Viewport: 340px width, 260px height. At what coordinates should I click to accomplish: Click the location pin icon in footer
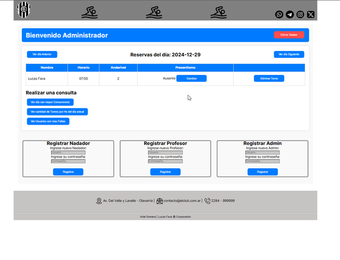point(99,201)
